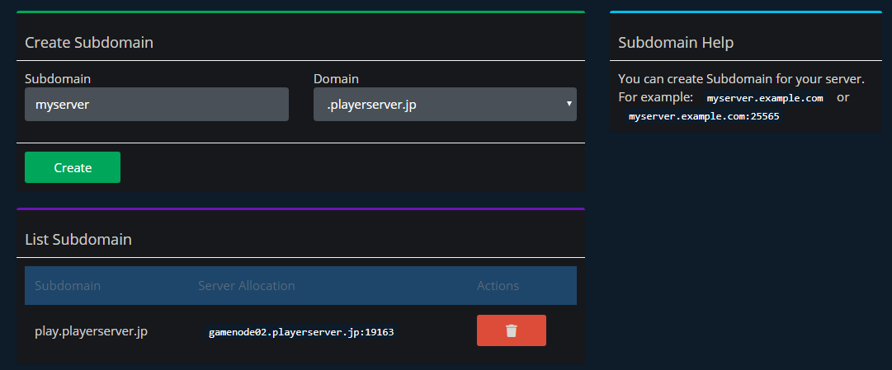The height and width of the screenshot is (370, 892).
Task: Select the play.playerserver.jp subdomain cell
Action: click(x=91, y=331)
